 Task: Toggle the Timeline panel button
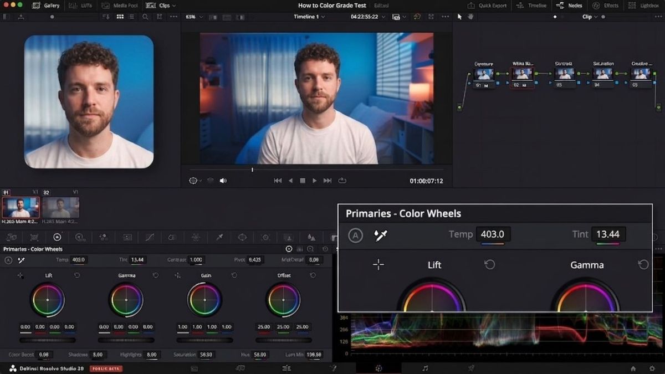point(531,5)
